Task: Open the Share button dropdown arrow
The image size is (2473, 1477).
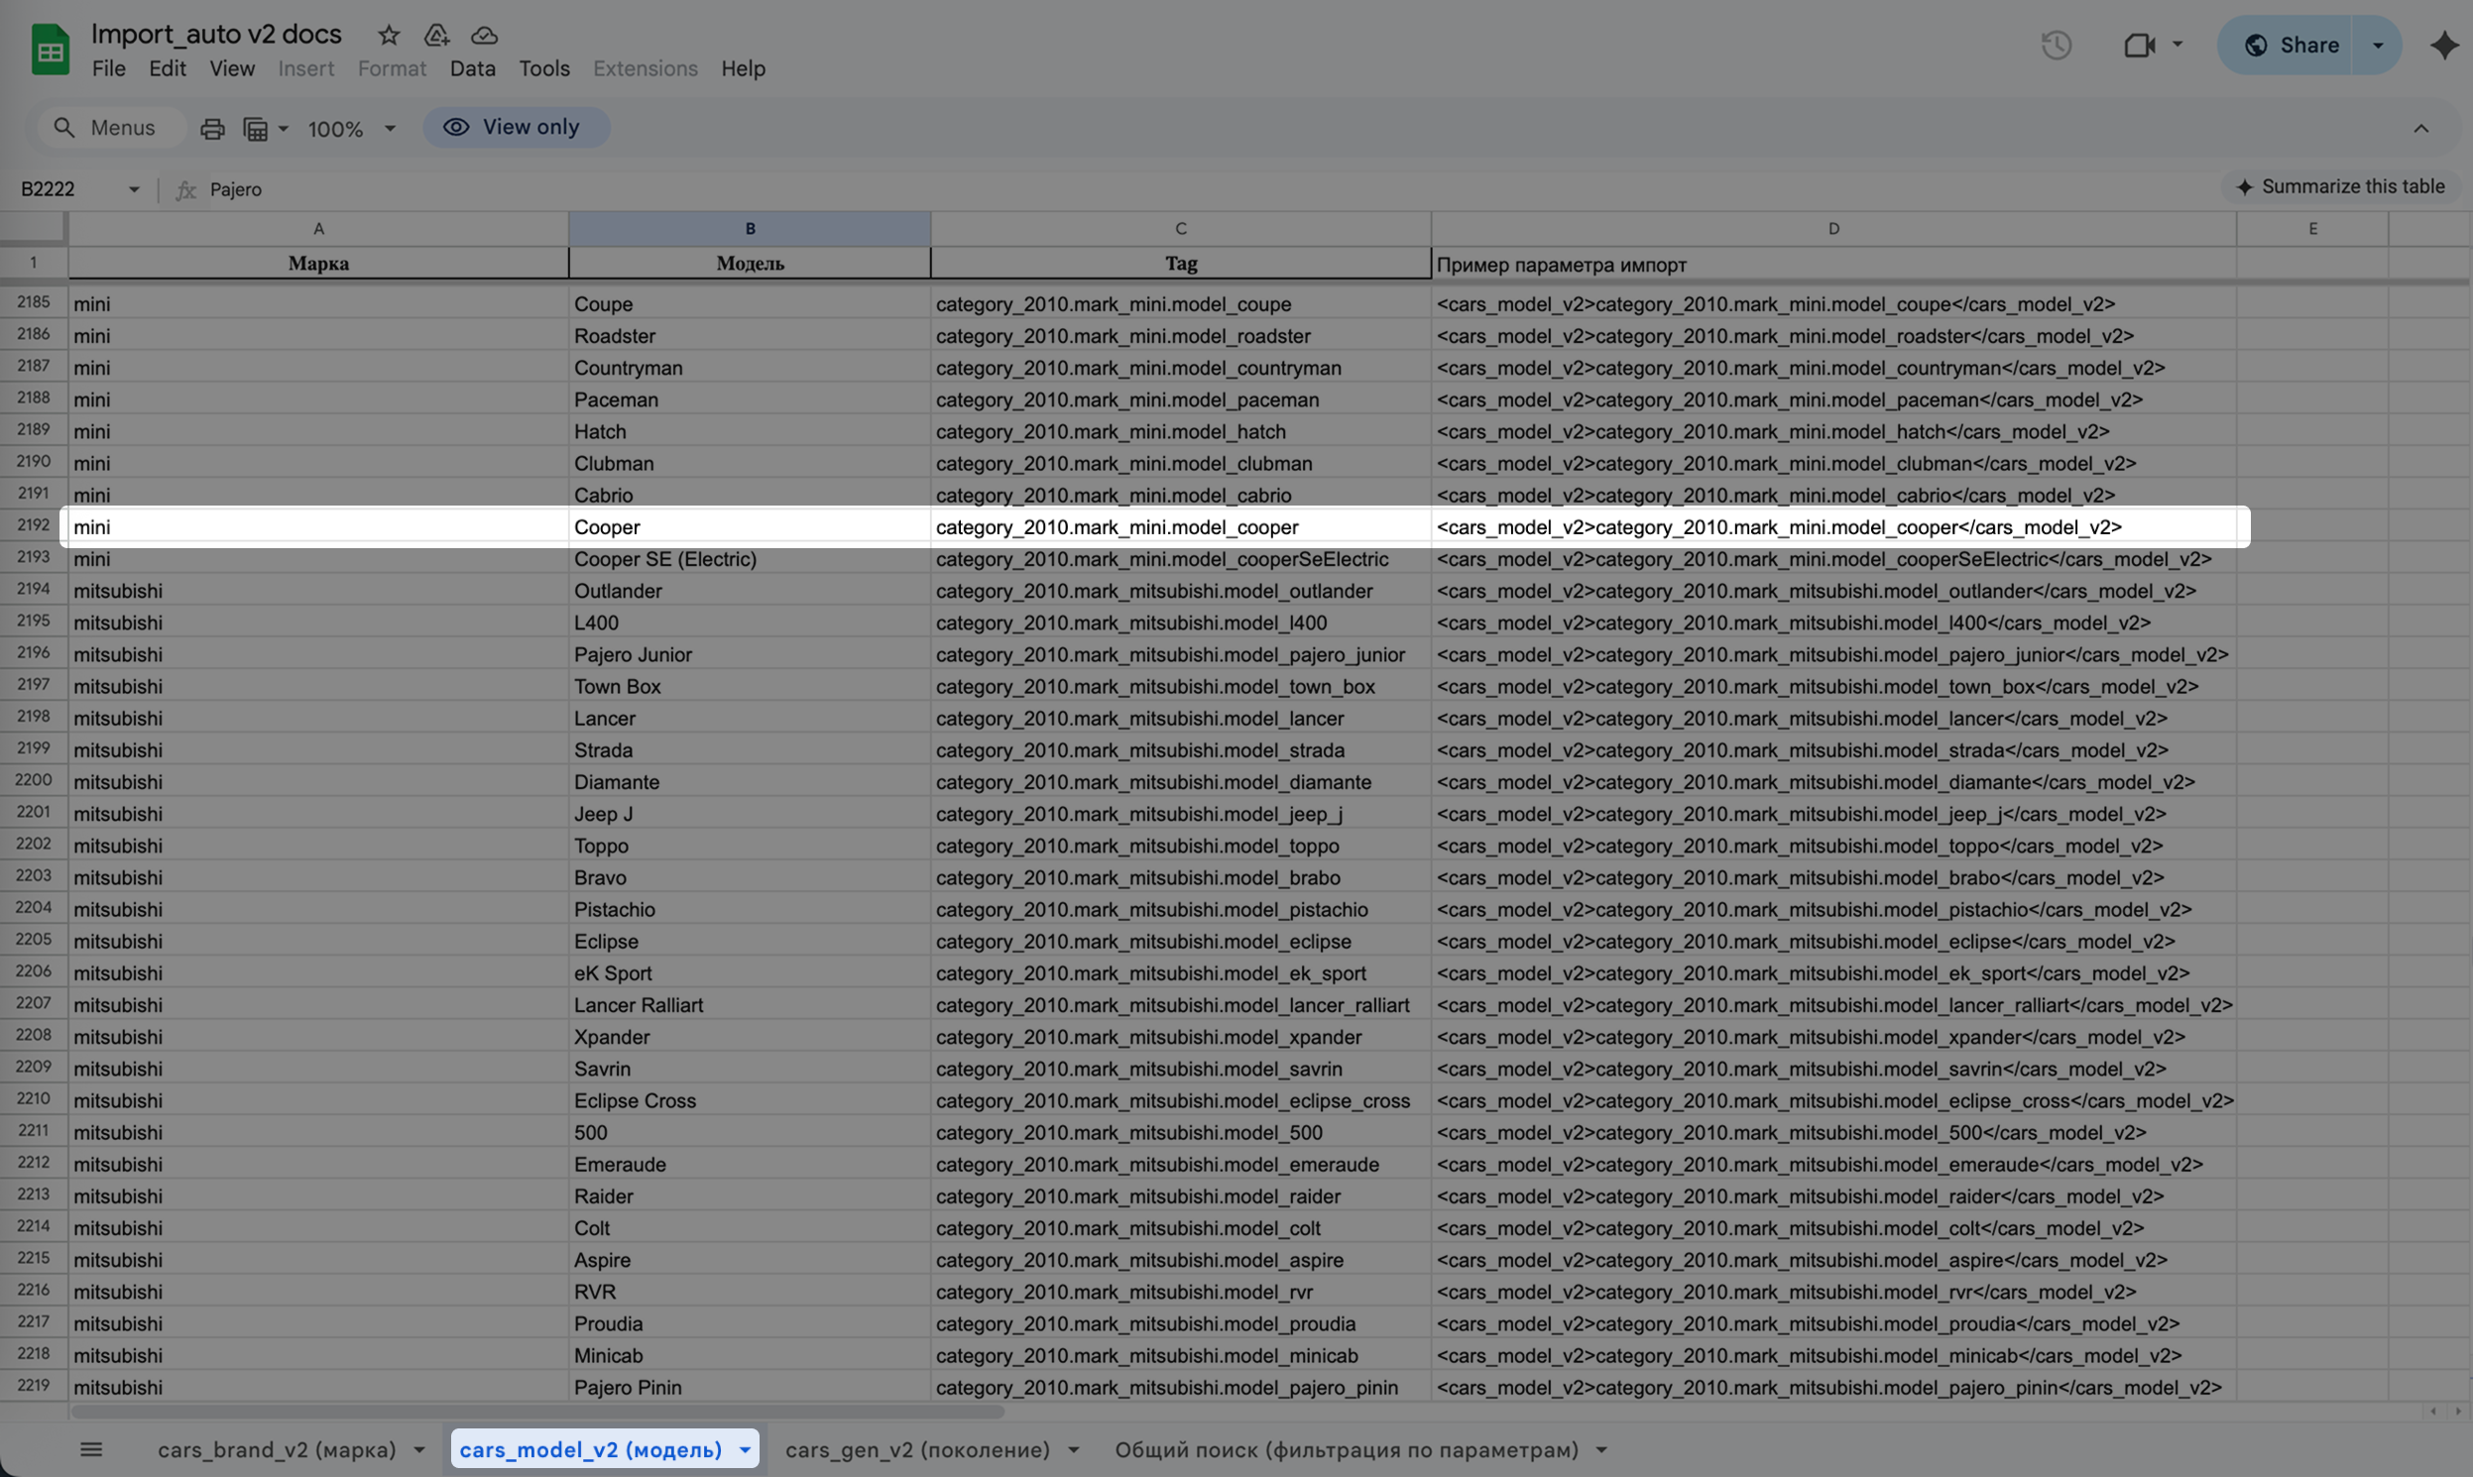Action: (2378, 46)
